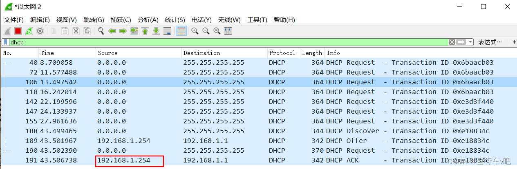This screenshot has width=517, height=169.
Task: Sort by the No. column header
Action: pyautogui.click(x=20, y=53)
